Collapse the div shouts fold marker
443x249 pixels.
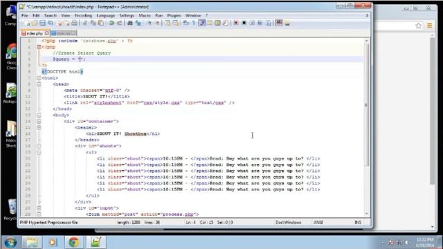[39, 146]
